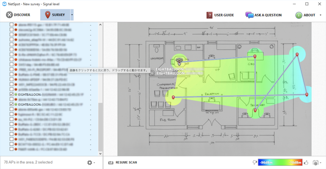Image resolution: width=326 pixels, height=169 pixels.
Task: Click the survey pin near Conference room
Action: click(173, 98)
